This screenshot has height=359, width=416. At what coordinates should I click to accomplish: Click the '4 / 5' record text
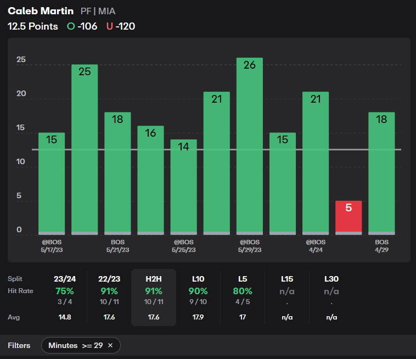243,302
